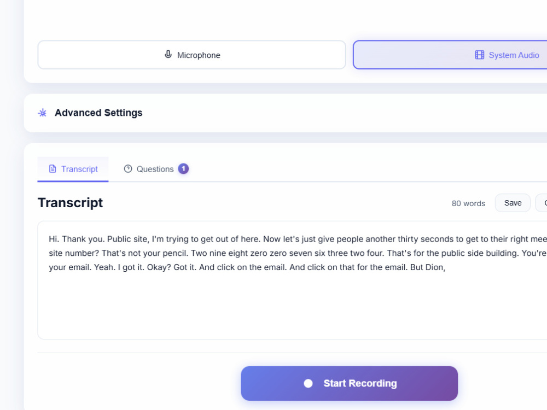Click the bold Transcript heading

pyautogui.click(x=71, y=203)
